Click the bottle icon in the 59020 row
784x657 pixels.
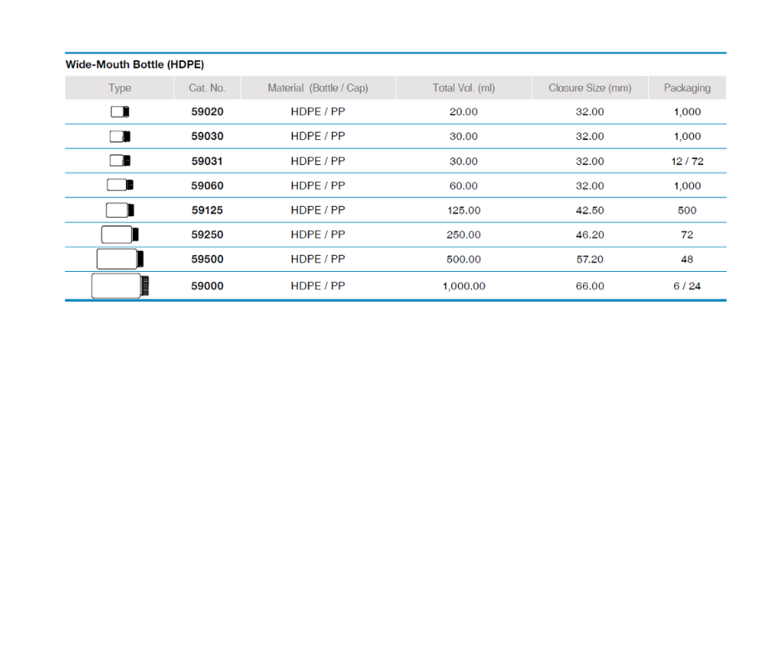pyautogui.click(x=119, y=112)
